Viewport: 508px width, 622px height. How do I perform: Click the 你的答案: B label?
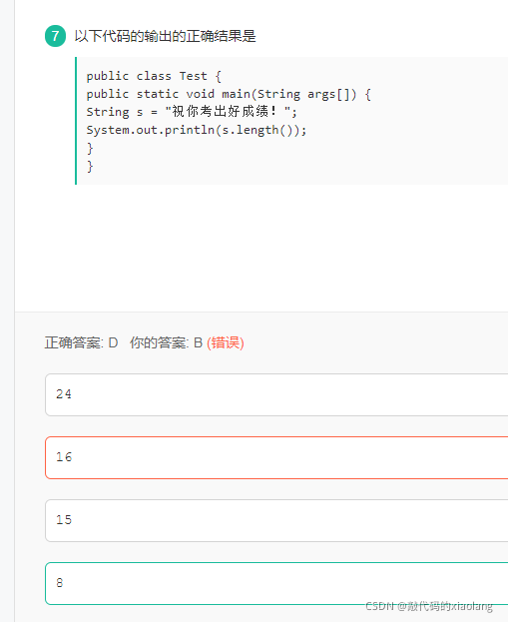click(166, 342)
